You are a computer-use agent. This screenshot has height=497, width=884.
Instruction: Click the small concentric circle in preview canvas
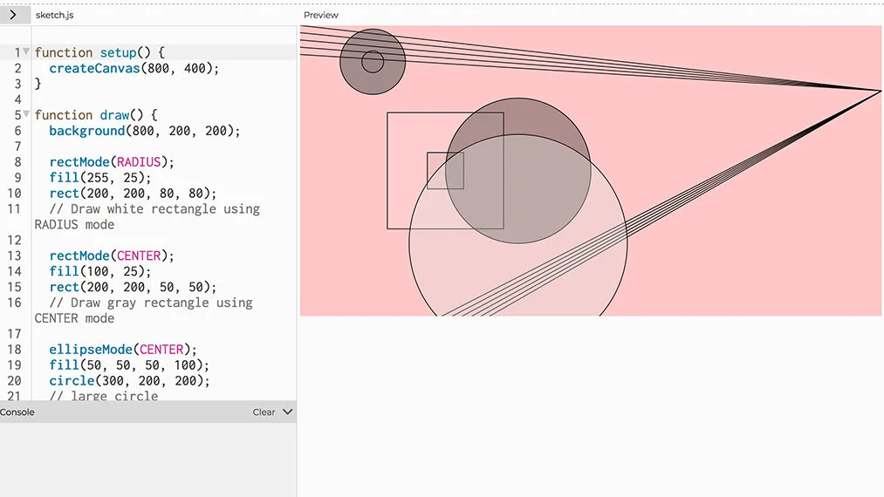(x=373, y=62)
